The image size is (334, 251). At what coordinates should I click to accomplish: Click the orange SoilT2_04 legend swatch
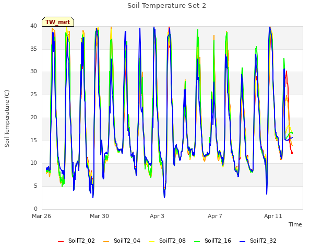pyautogui.click(x=106, y=242)
